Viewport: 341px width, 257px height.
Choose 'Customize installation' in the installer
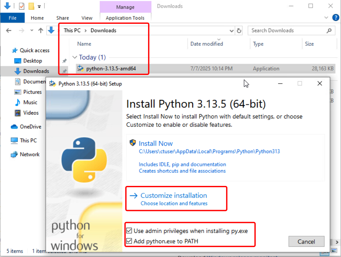click(174, 195)
